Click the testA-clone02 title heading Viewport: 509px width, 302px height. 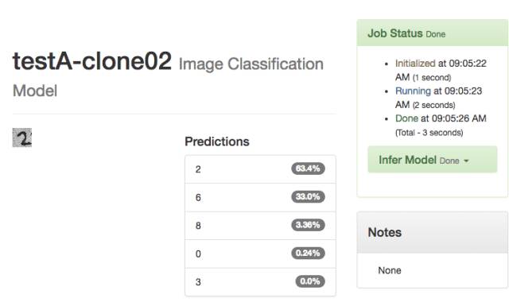pyautogui.click(x=92, y=61)
